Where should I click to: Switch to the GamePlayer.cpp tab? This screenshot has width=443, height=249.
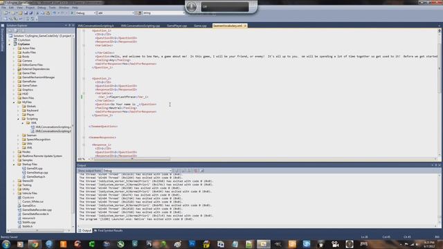(x=177, y=26)
